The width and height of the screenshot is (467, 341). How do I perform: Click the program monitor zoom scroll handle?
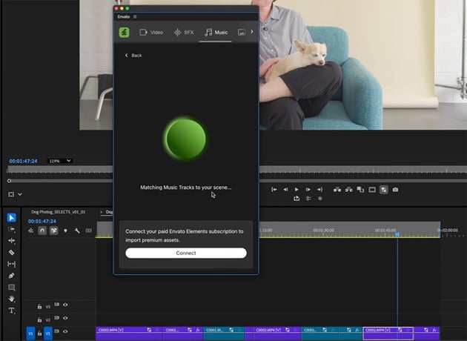(x=9, y=181)
